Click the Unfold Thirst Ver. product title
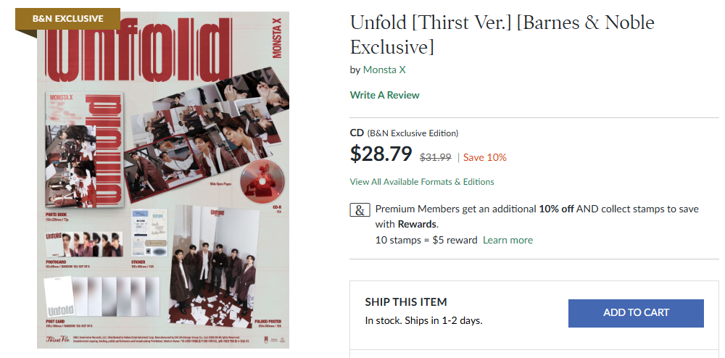This screenshot has height=358, width=725. pyautogui.click(x=502, y=35)
